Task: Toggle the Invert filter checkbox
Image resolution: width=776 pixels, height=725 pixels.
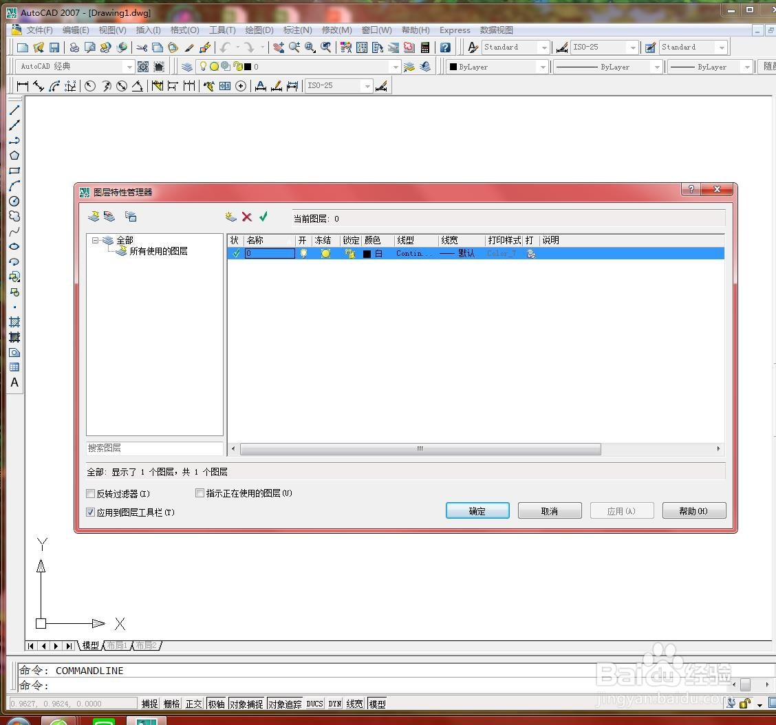Action: click(91, 493)
